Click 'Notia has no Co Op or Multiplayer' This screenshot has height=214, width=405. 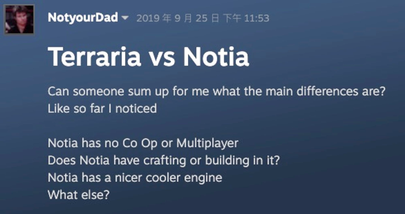(143, 144)
